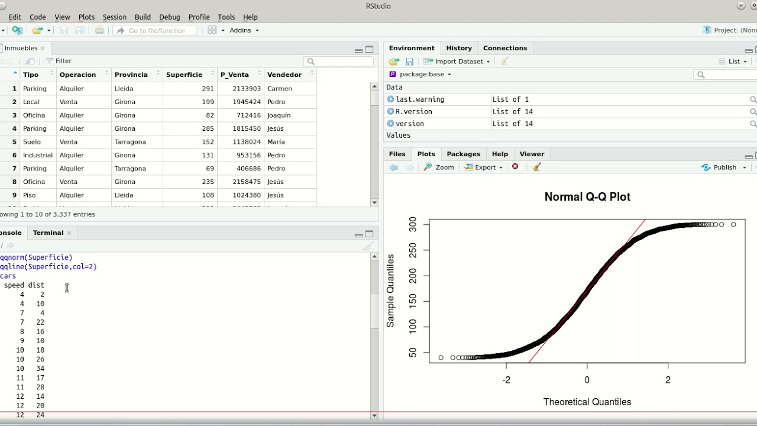757x426 pixels.
Task: Open the Tools menu
Action: click(x=226, y=17)
